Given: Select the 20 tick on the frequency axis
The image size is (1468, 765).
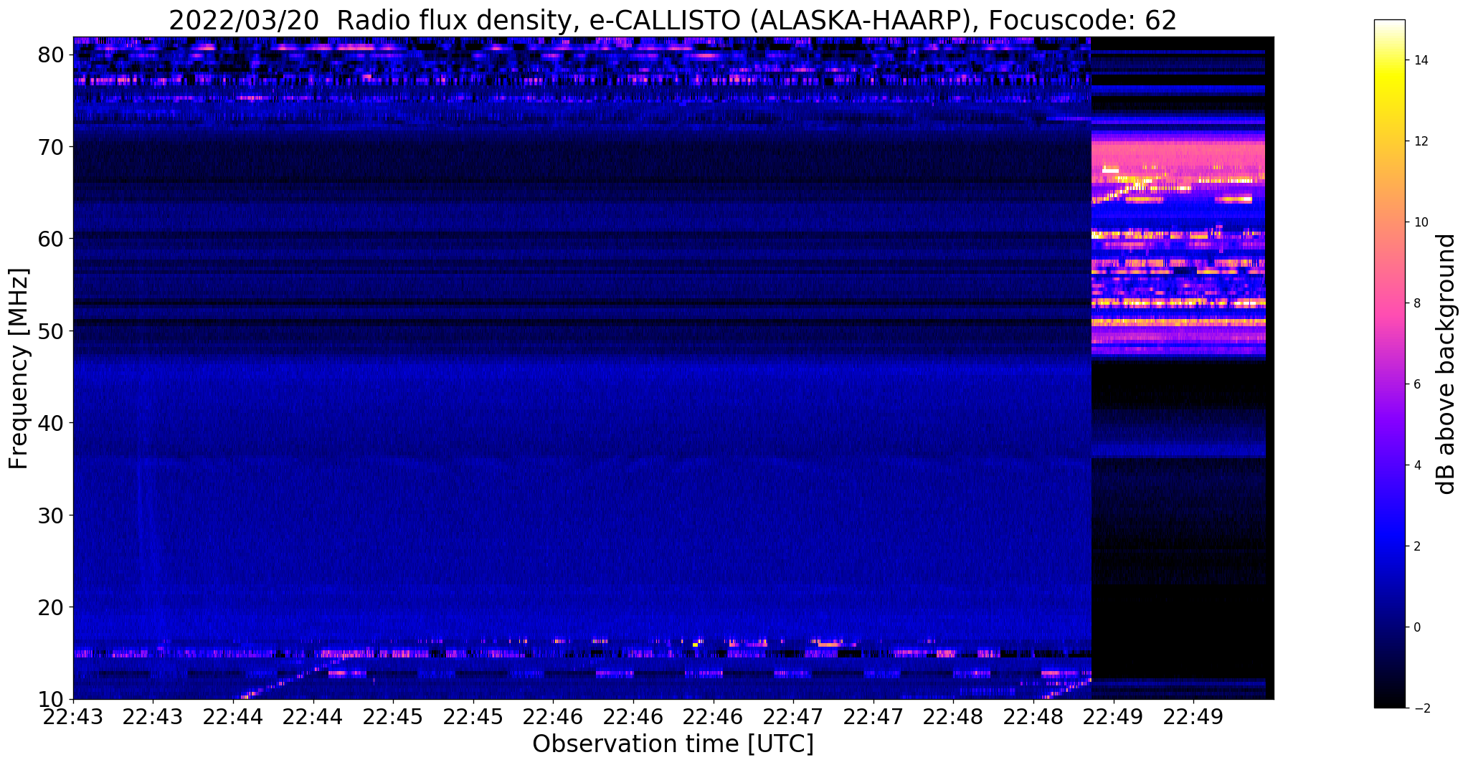Looking at the screenshot, I should (x=51, y=607).
